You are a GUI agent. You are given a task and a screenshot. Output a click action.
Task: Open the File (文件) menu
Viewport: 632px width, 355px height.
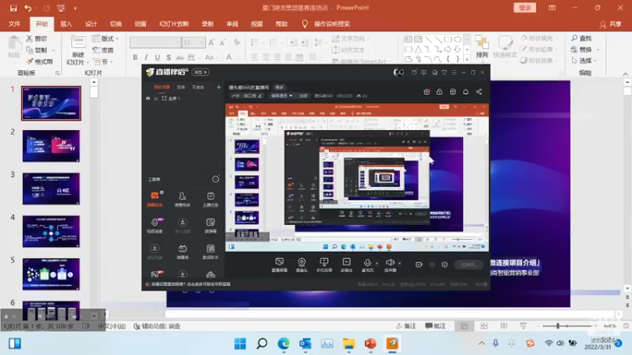14,24
